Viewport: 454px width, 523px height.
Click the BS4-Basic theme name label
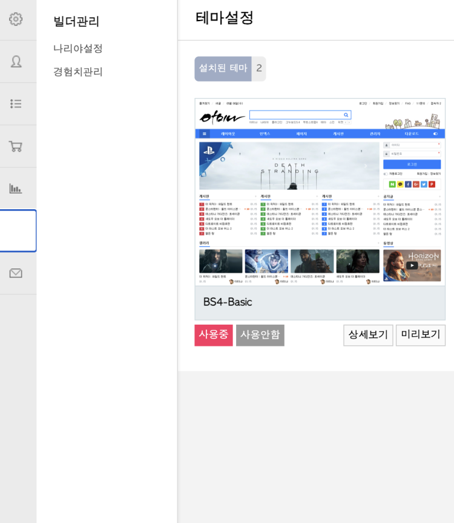click(228, 302)
